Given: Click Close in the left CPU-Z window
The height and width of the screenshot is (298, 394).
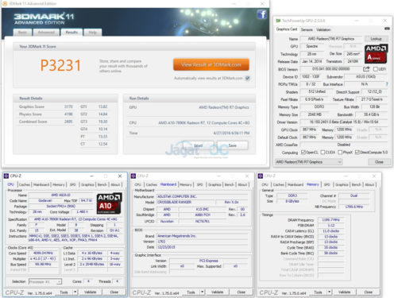Looking at the screenshot, I should pyautogui.click(x=114, y=292).
